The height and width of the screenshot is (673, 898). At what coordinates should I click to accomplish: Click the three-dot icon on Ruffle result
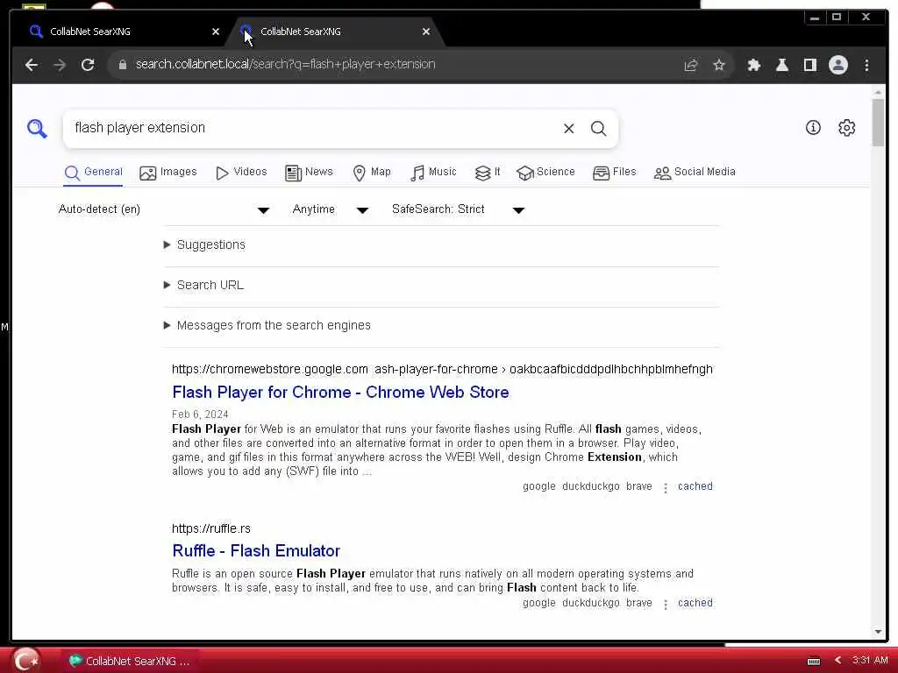tap(665, 605)
